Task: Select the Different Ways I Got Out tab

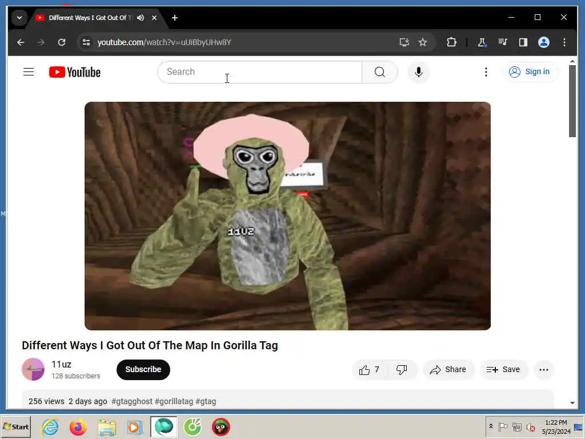Action: click(x=90, y=18)
